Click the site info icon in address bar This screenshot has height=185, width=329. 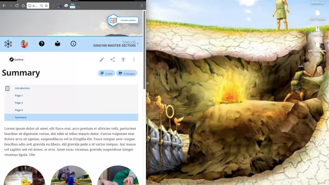coord(30,6)
